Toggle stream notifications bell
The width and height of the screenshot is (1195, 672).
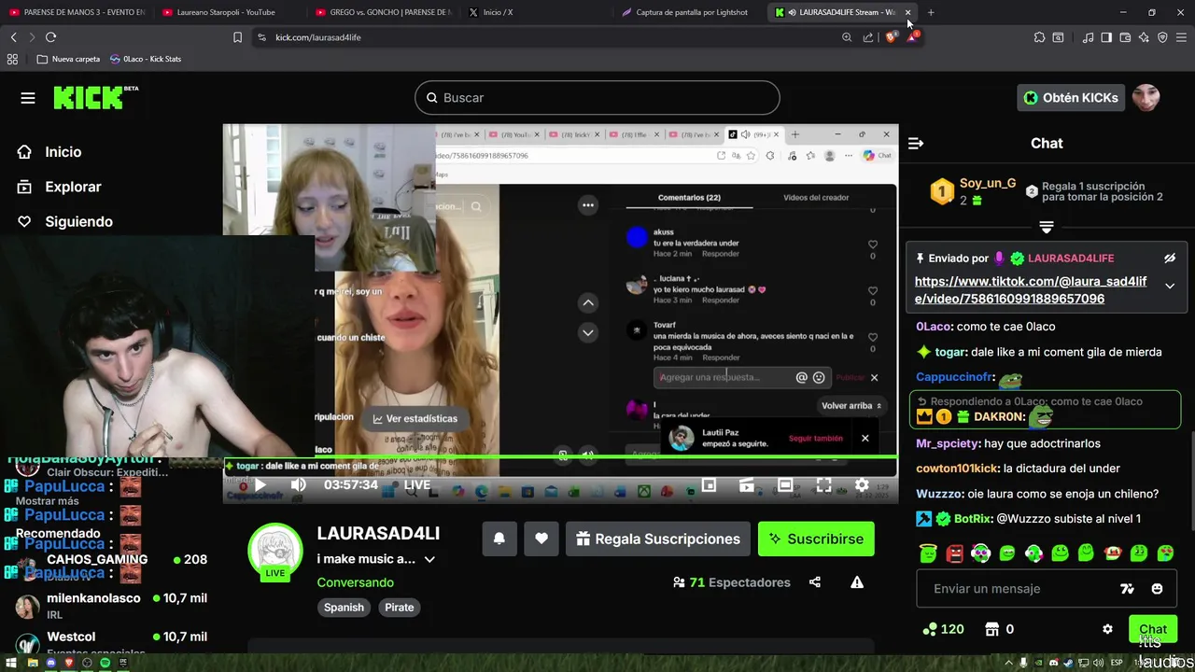499,539
